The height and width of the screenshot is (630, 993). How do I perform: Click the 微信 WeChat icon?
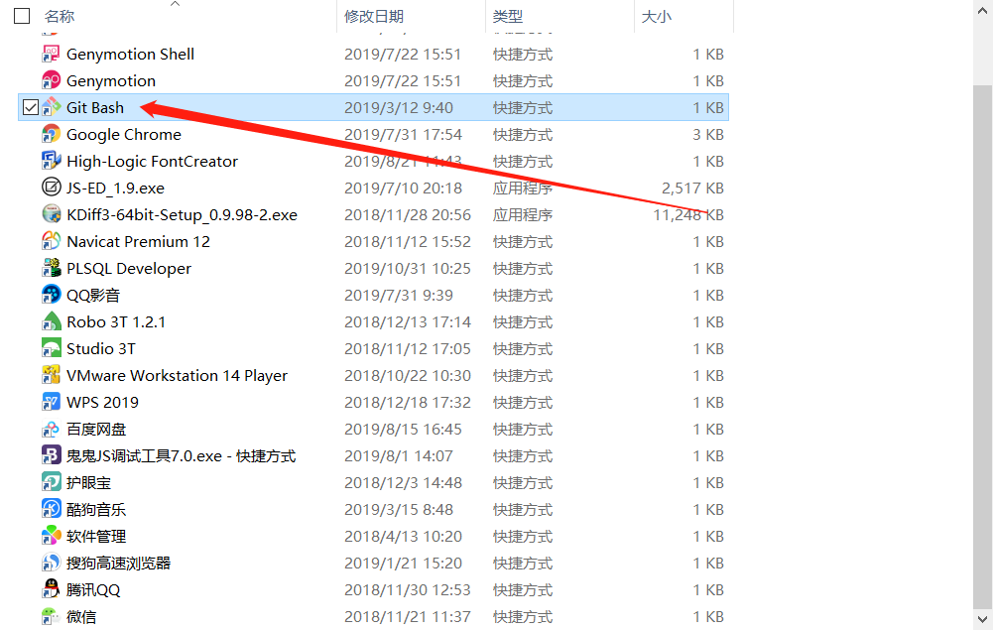pyautogui.click(x=51, y=616)
